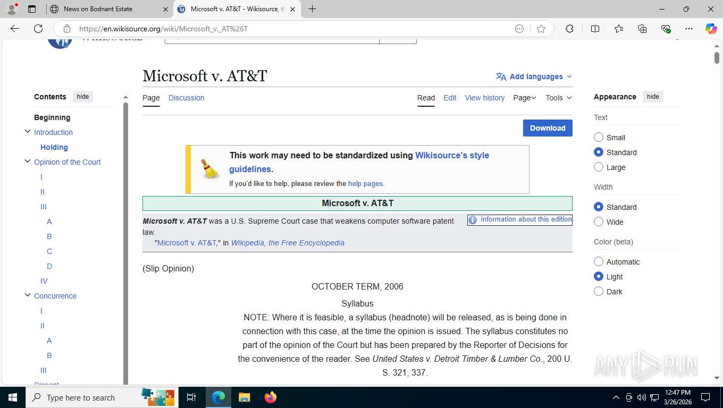Open the View history tab
723x408 pixels.
pos(484,98)
